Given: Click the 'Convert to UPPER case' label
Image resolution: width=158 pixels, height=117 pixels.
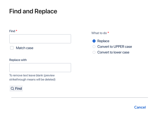Looking at the screenshot, I should 115,47.
